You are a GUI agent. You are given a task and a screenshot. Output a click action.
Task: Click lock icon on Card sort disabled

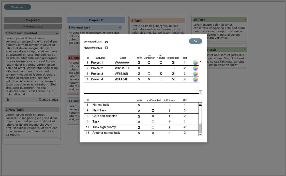pos(8,100)
